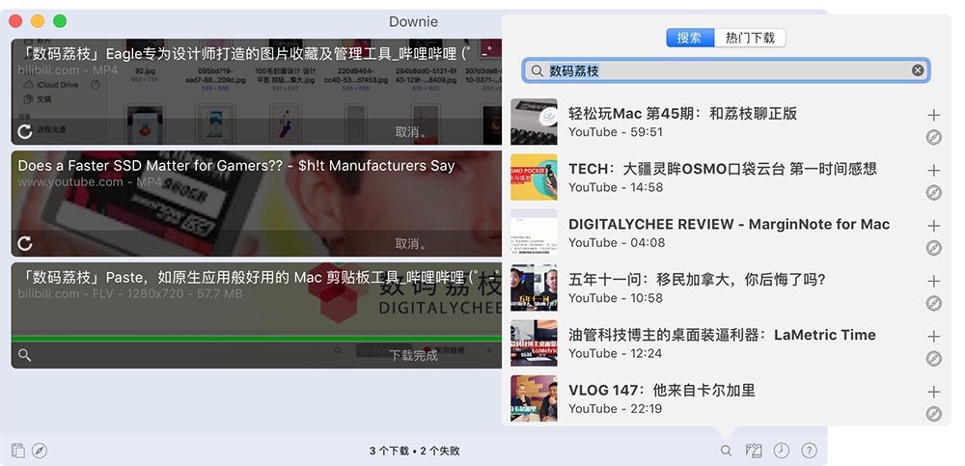Retry the Faster SSD YouTube download
This screenshot has width=965, height=466.
pos(25,243)
